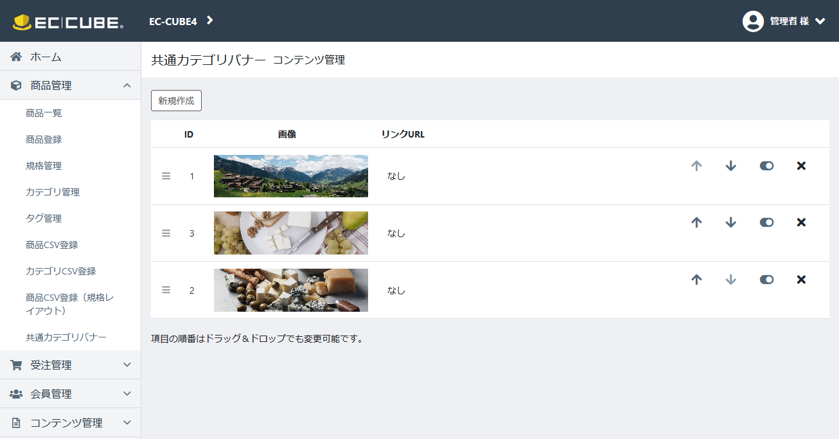Open 商品CSV登録（規格レイアウト） in the sidebar
The width and height of the screenshot is (839, 439).
(x=70, y=304)
